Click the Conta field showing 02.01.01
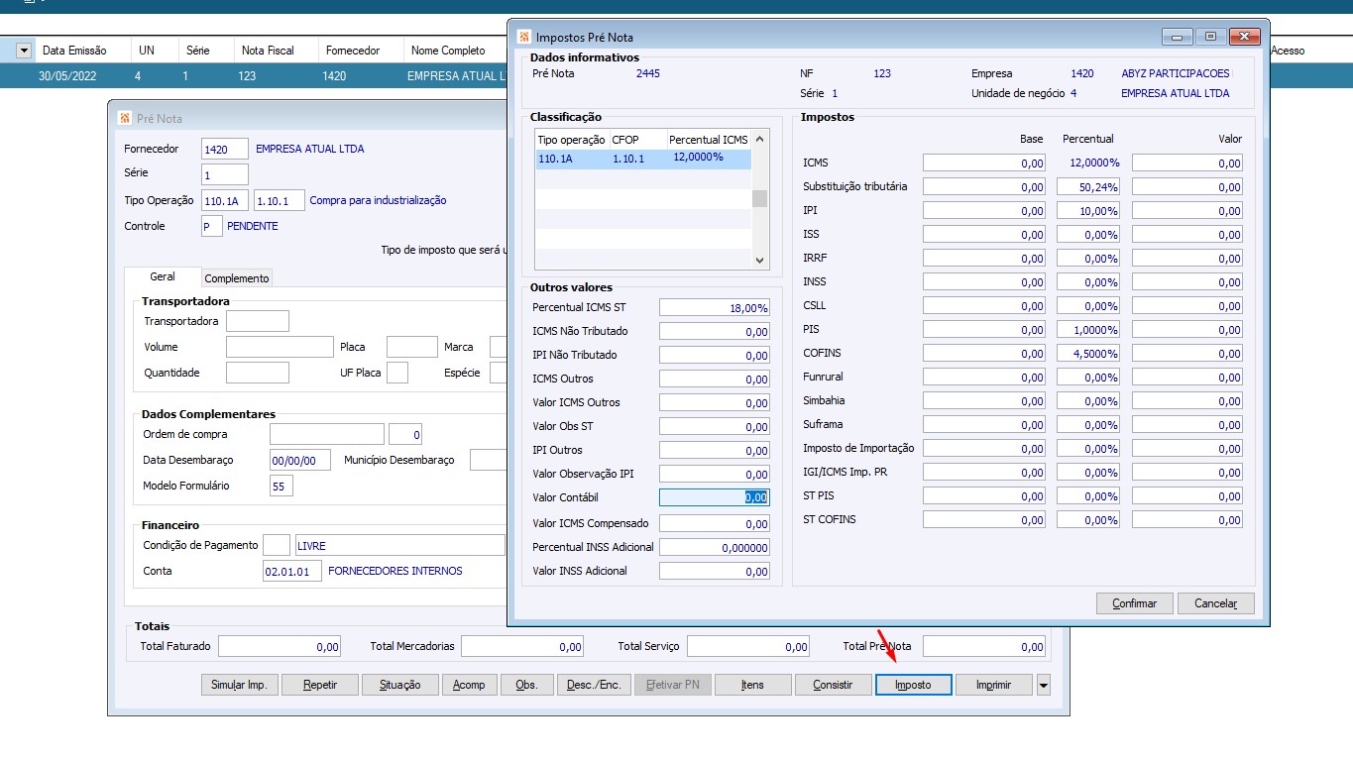The width and height of the screenshot is (1353, 760). 291,572
